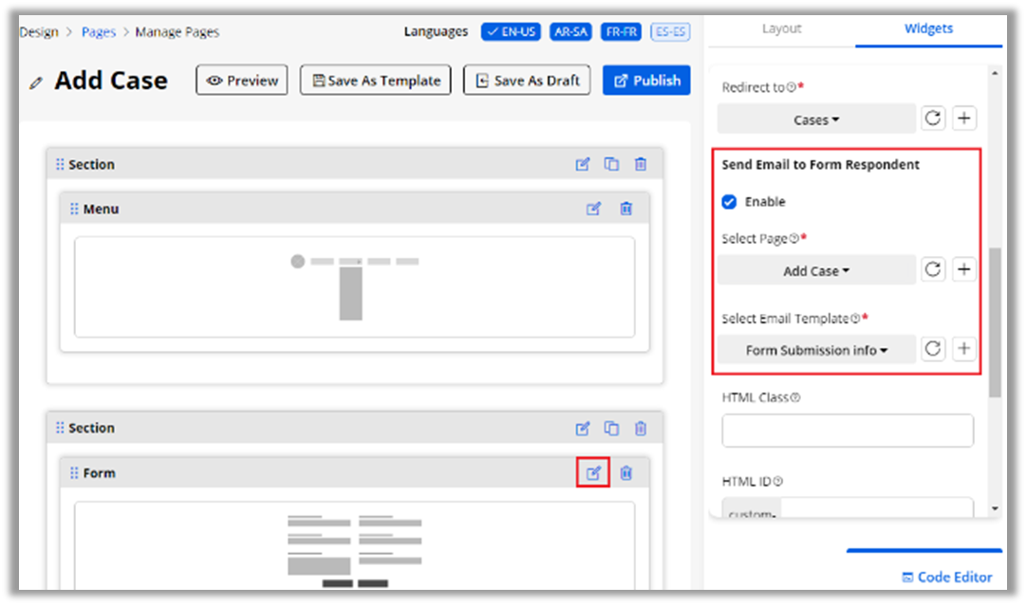Viewport: 1026px width, 605px height.
Task: Click the edit icon on Menu widget
Action: tap(593, 209)
